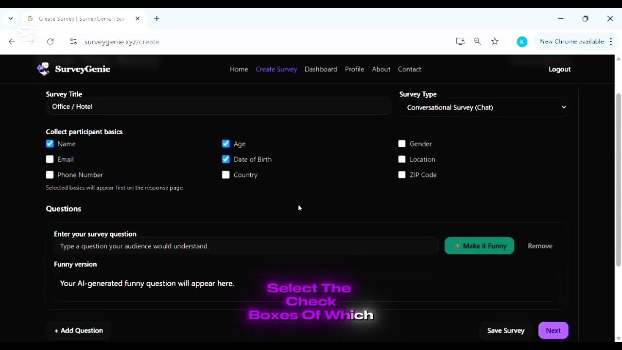This screenshot has width=622, height=350.
Task: Reload the page
Action: click(50, 42)
